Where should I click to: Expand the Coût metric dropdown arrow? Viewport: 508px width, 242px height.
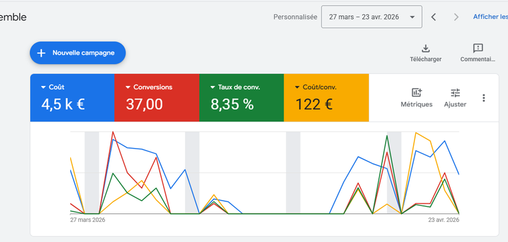[43, 87]
